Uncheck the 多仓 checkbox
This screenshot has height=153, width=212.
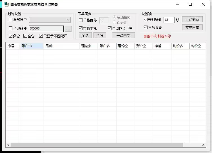pyautogui.click(x=11, y=36)
